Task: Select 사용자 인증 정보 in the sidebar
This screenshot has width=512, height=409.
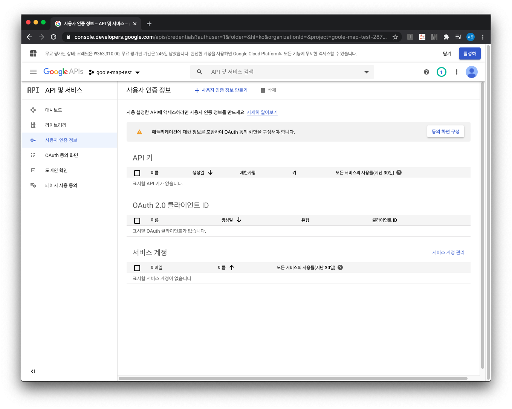Action: pos(69,140)
